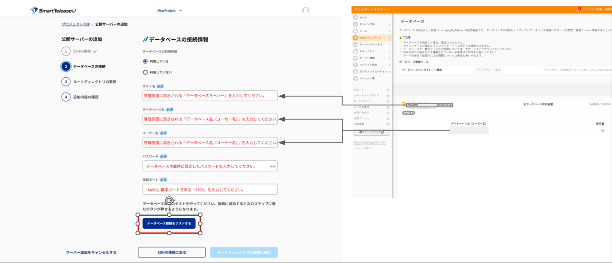This screenshot has height=263, width=612.
Task: Open the メニュー一覧 sidebar item
Action: [367, 78]
